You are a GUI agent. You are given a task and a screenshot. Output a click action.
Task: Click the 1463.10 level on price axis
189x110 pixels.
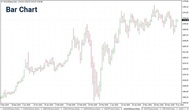tap(185, 97)
